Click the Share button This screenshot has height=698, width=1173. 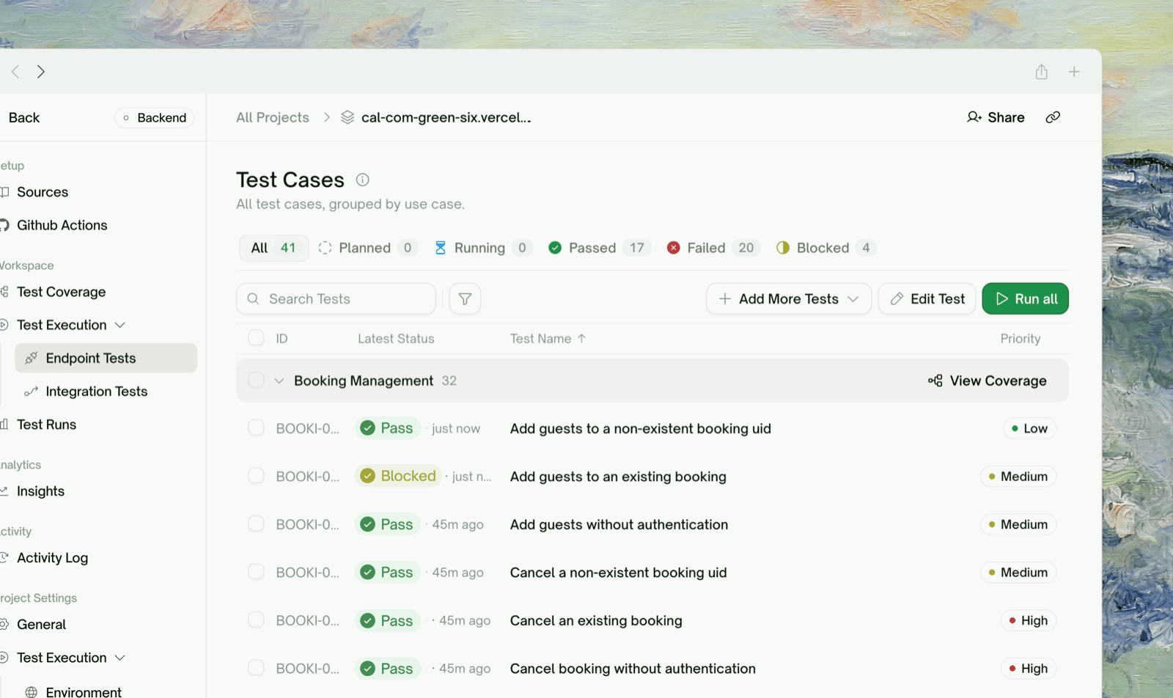click(x=996, y=117)
